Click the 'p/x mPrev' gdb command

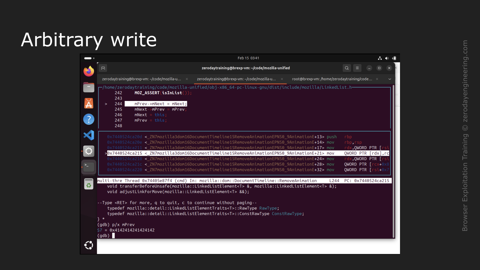(x=123, y=225)
